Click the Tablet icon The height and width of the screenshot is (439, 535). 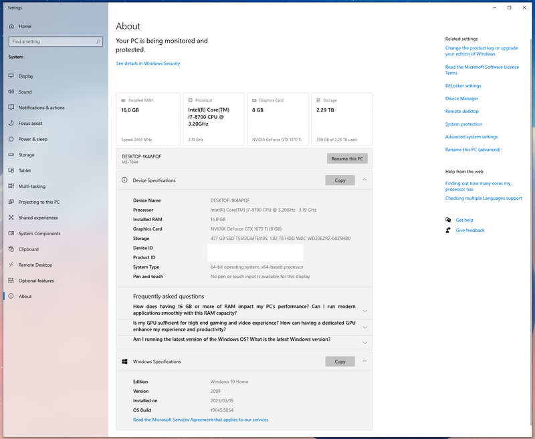[11, 170]
